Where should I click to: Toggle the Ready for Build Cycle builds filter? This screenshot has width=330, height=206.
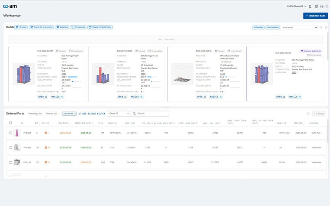tap(100, 27)
